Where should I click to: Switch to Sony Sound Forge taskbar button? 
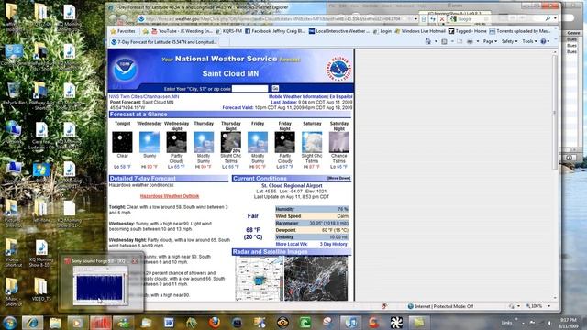pyautogui.click(x=100, y=323)
